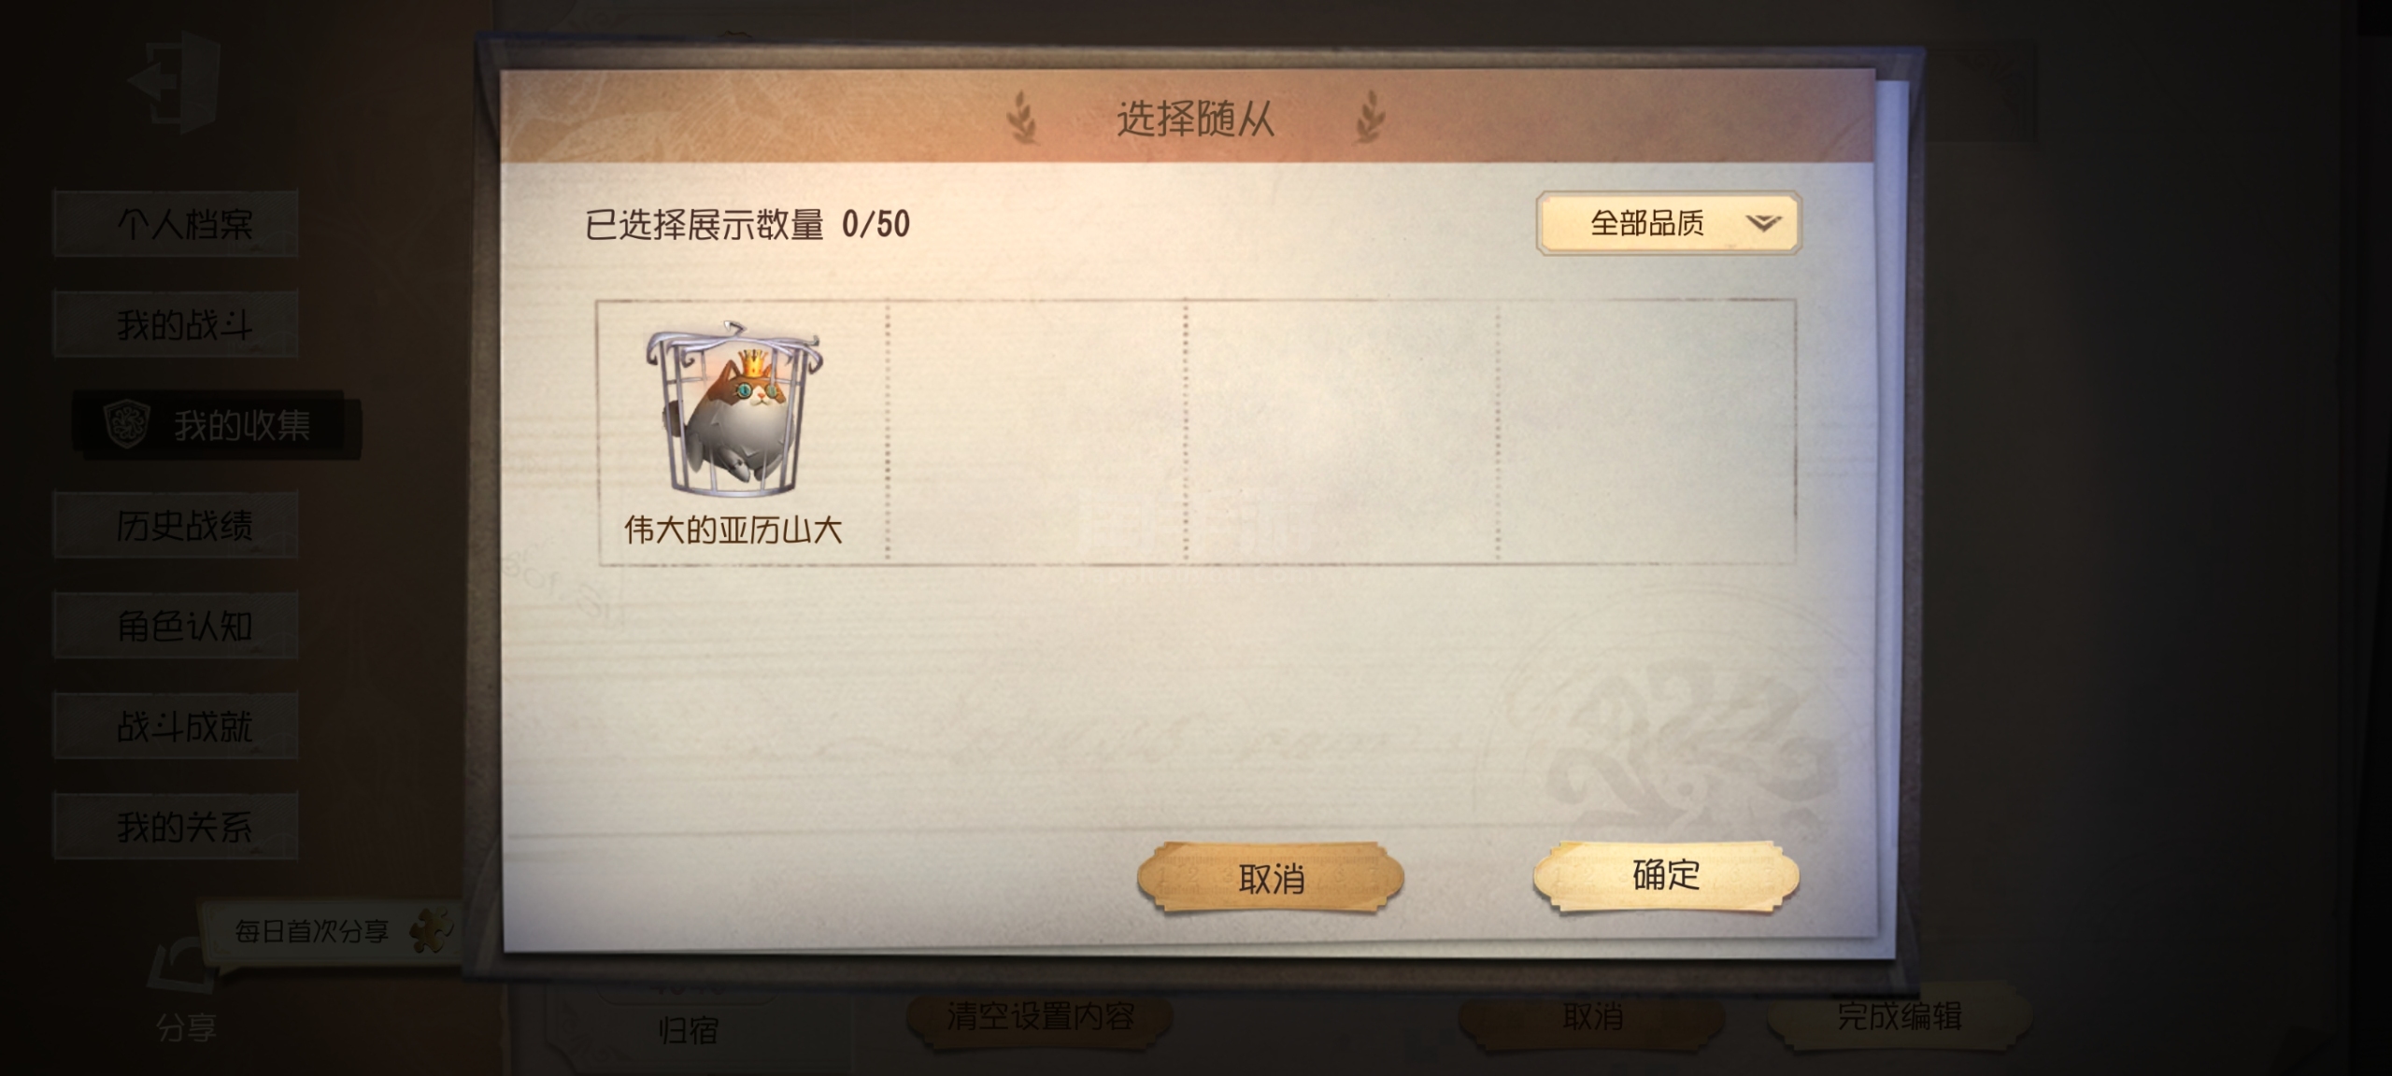Select the 我的收集 tab

(217, 425)
